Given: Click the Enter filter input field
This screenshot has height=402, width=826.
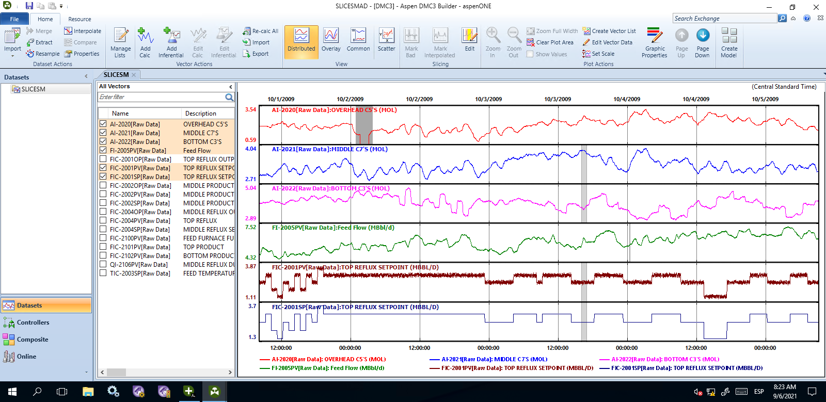Looking at the screenshot, I should pos(161,97).
